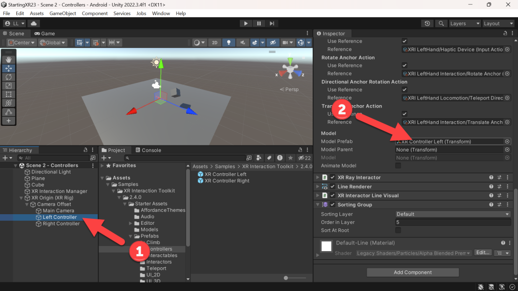Screen dimensions: 518x291
Task: Disable the Sorting Group component
Action: coord(333,205)
